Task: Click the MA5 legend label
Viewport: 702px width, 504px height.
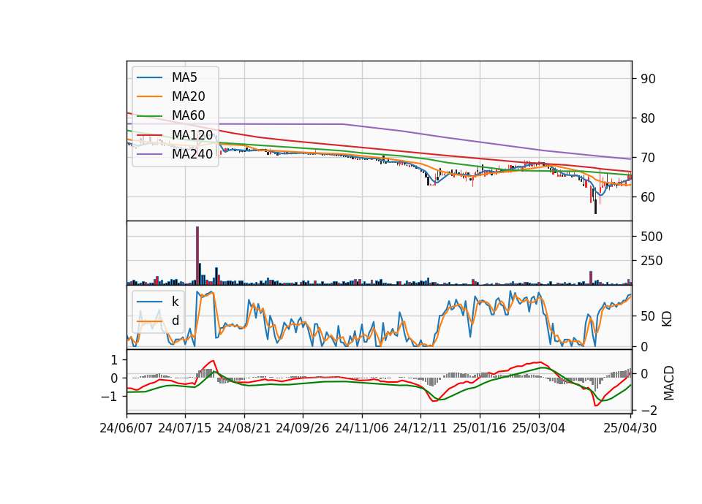Action: (x=184, y=77)
